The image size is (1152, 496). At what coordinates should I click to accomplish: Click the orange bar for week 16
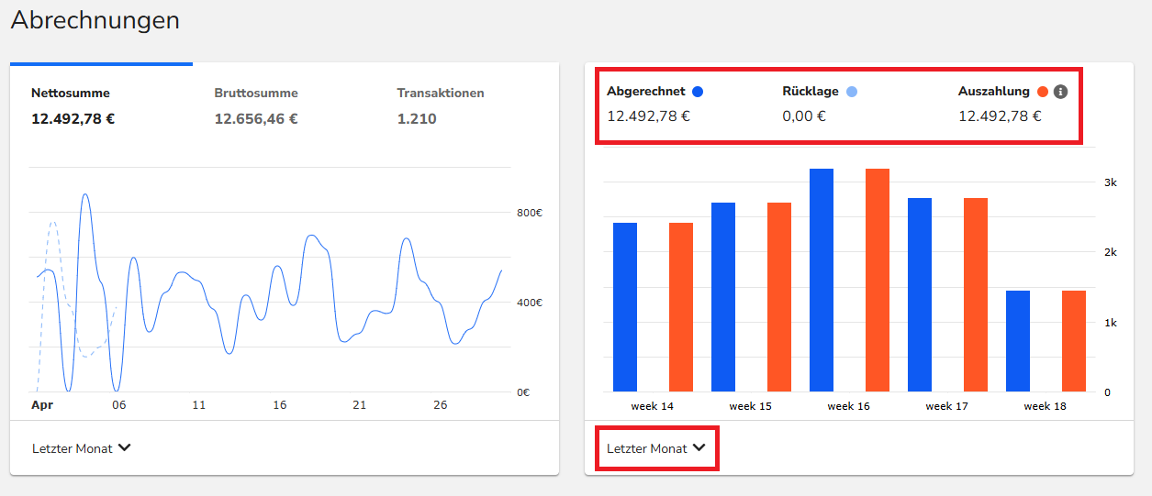coord(878,280)
